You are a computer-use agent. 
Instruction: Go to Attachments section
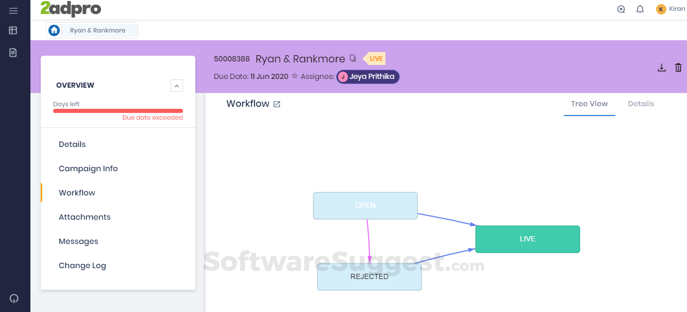point(85,217)
